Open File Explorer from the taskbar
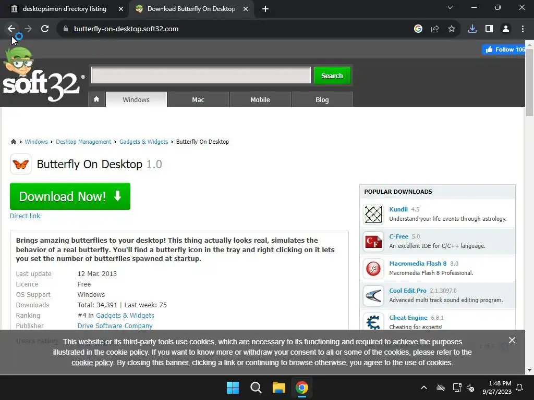This screenshot has height=400, width=534. [278, 387]
